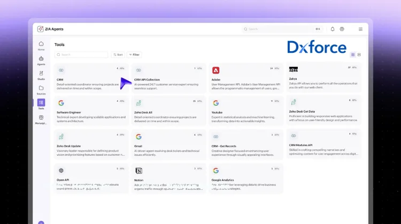Image resolution: width=401 pixels, height=224 pixels.
Task: Switch to list view layout
Action: pyautogui.click(x=359, y=54)
